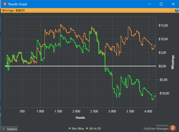The width and height of the screenshot is (179, 132).
Task: Click the $10,00 axis label
Action: pyautogui.click(x=163, y=39)
